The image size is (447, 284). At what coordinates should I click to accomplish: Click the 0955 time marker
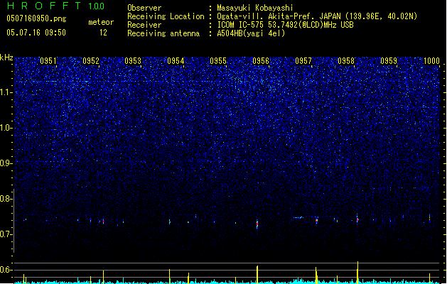pos(218,61)
